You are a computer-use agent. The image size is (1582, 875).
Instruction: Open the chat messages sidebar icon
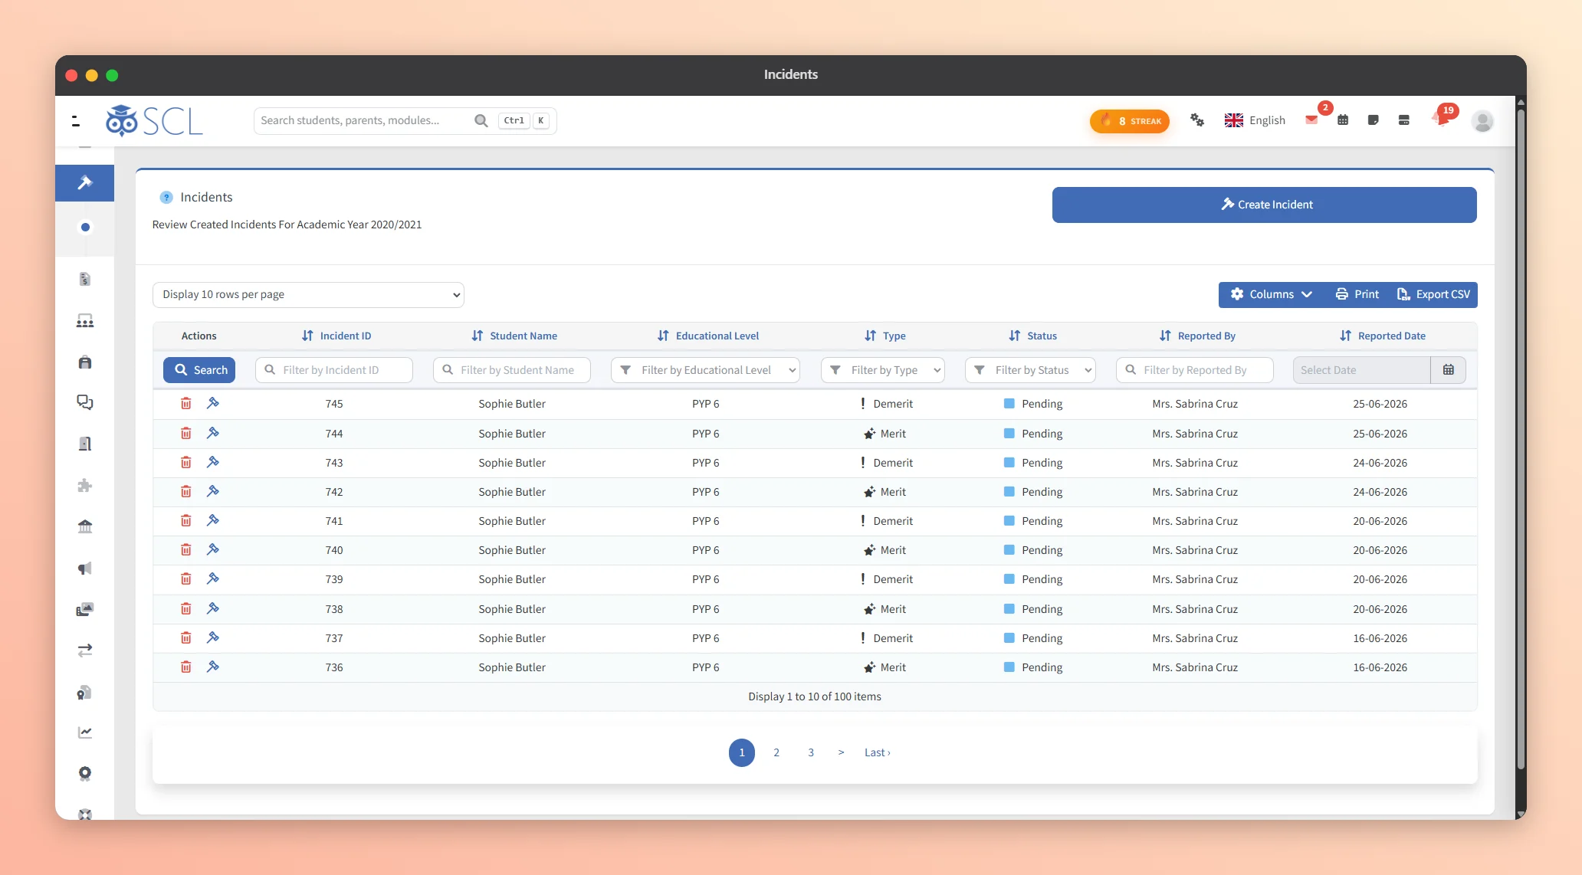pos(85,403)
